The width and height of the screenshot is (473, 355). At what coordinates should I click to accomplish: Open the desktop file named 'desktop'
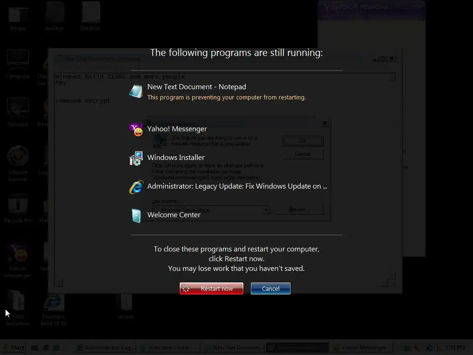tap(54, 17)
